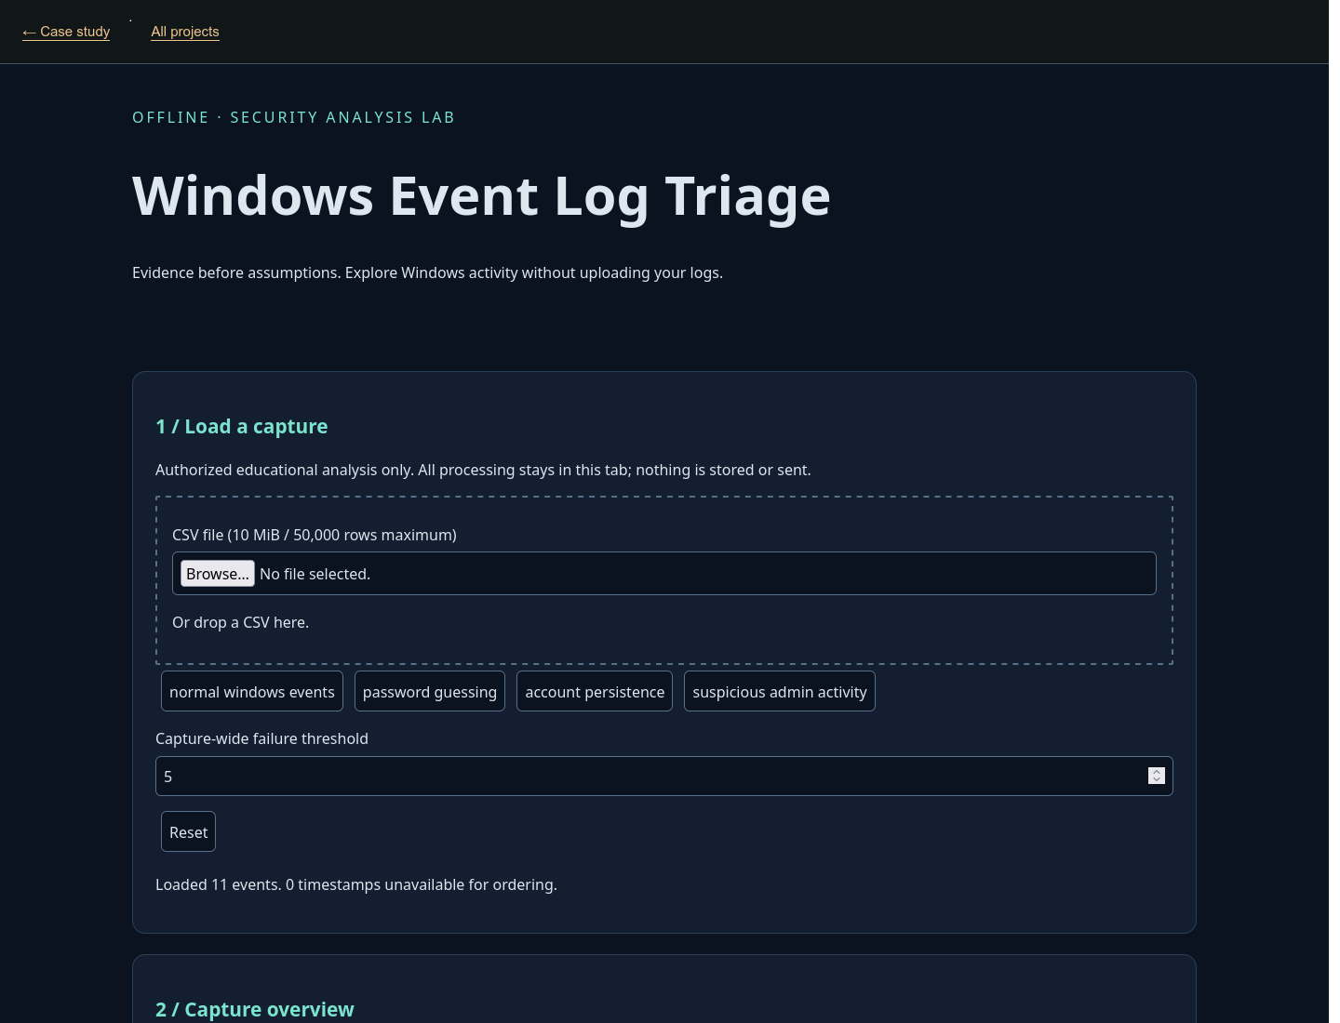The height and width of the screenshot is (1023, 1340).
Task: Click the Browse... file button
Action: pos(218,574)
